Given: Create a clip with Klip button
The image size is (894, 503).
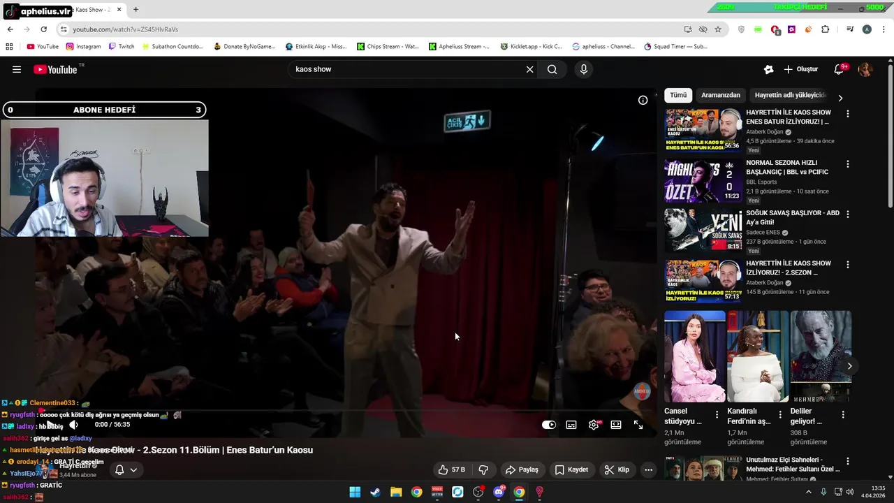Looking at the screenshot, I should pyautogui.click(x=617, y=469).
